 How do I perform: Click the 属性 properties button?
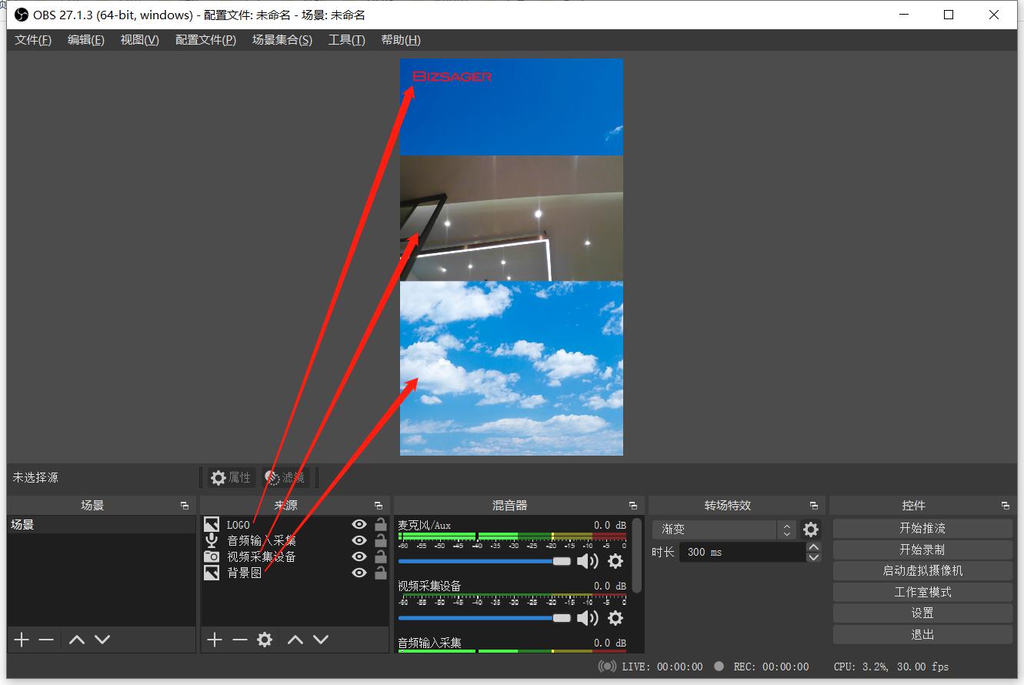[x=231, y=477]
